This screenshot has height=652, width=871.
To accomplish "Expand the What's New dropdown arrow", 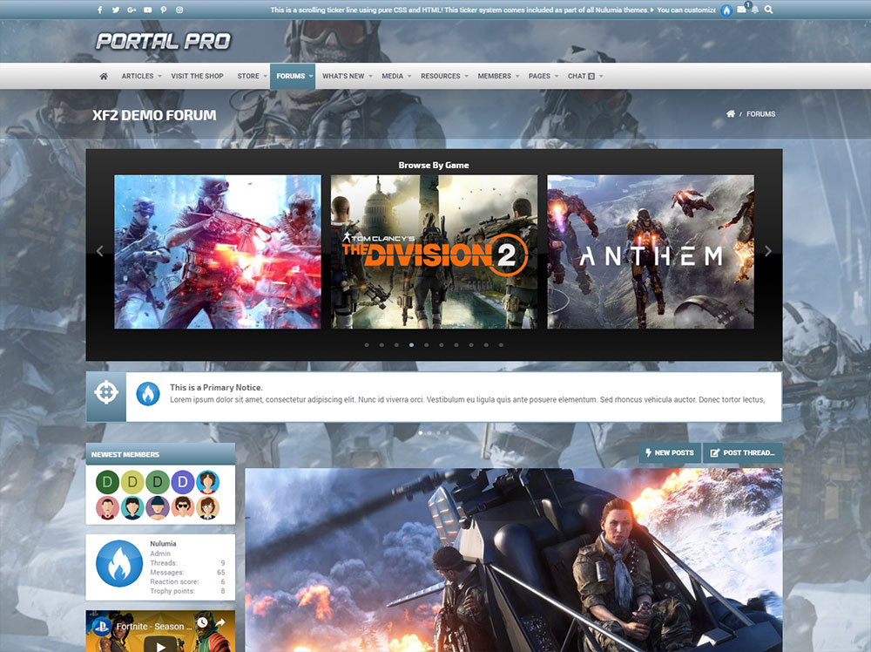I will [370, 76].
